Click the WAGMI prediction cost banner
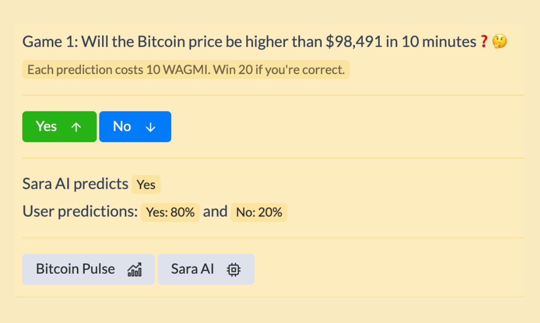Screen dimensions: 540x323 186,69
